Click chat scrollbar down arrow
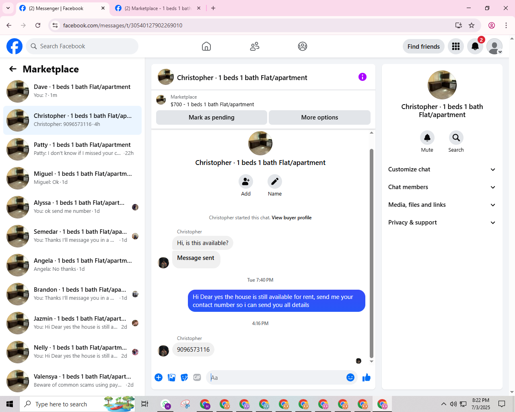Screen dimensions: 515x412 pos(371,361)
